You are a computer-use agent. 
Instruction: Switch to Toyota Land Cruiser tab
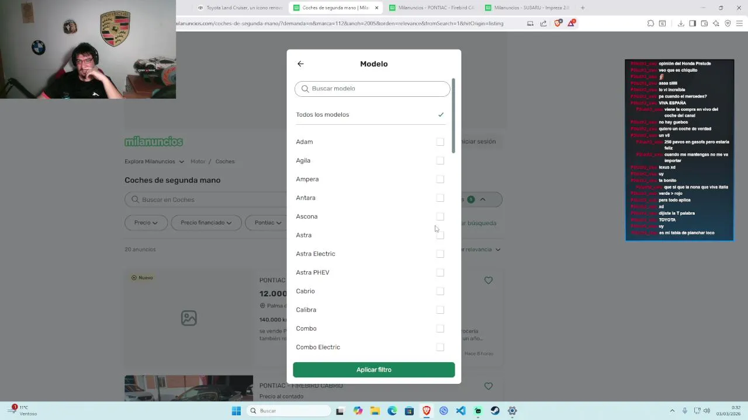(240, 8)
